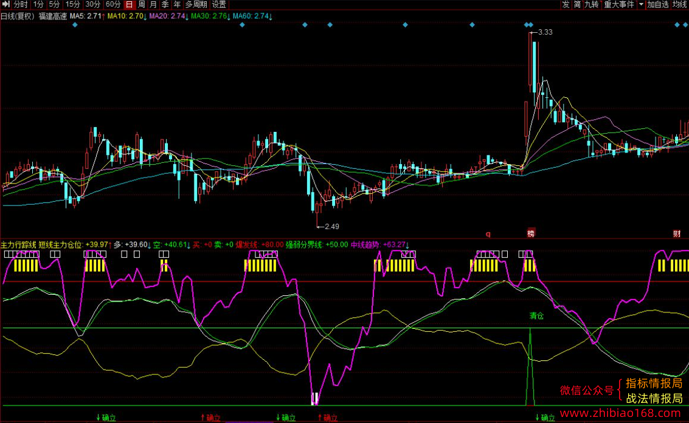Select the 日 daily period tab
Screen dimensions: 689x423
[x=129, y=4]
